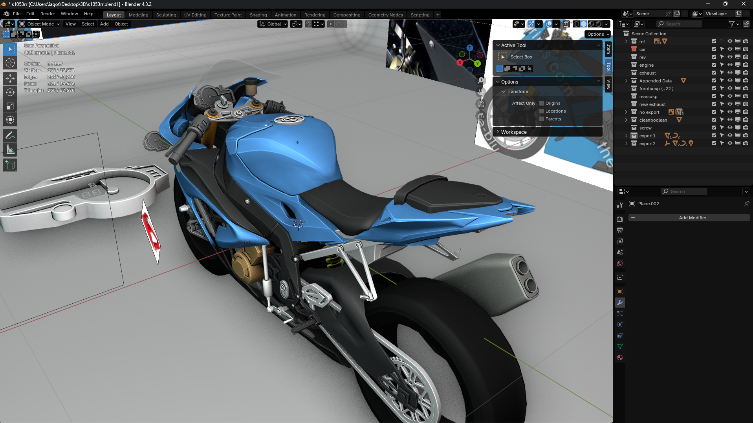This screenshot has width=753, height=423.
Task: Open the Material properties tab
Action: point(620,357)
